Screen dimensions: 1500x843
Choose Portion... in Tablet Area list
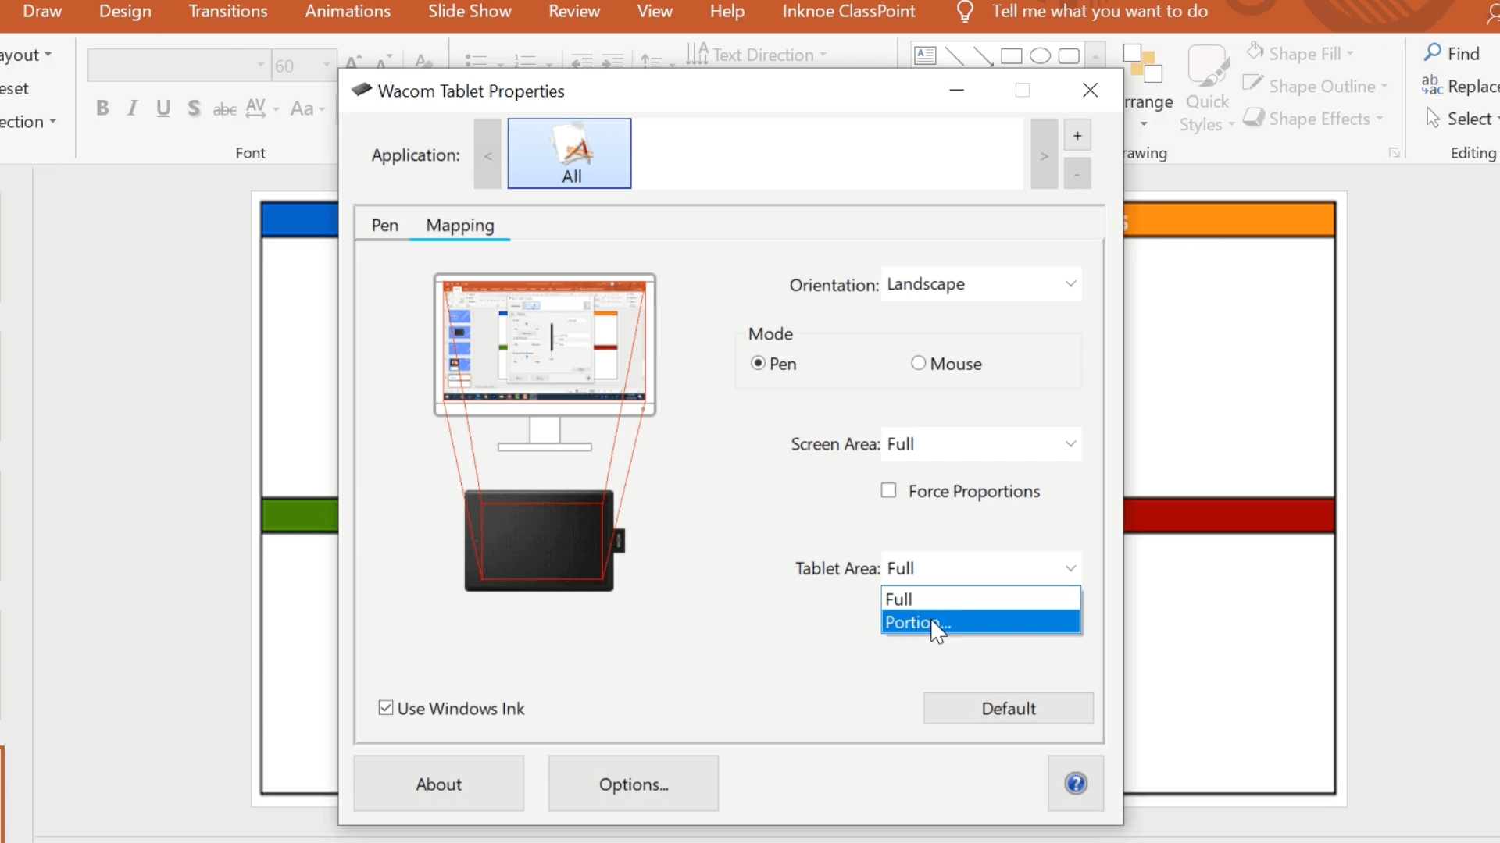(981, 622)
